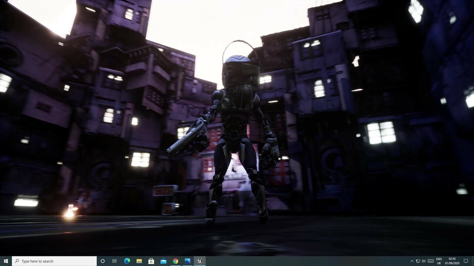Open the clock showing 02:50
Image resolution: width=474 pixels, height=266 pixels.
tap(452, 261)
